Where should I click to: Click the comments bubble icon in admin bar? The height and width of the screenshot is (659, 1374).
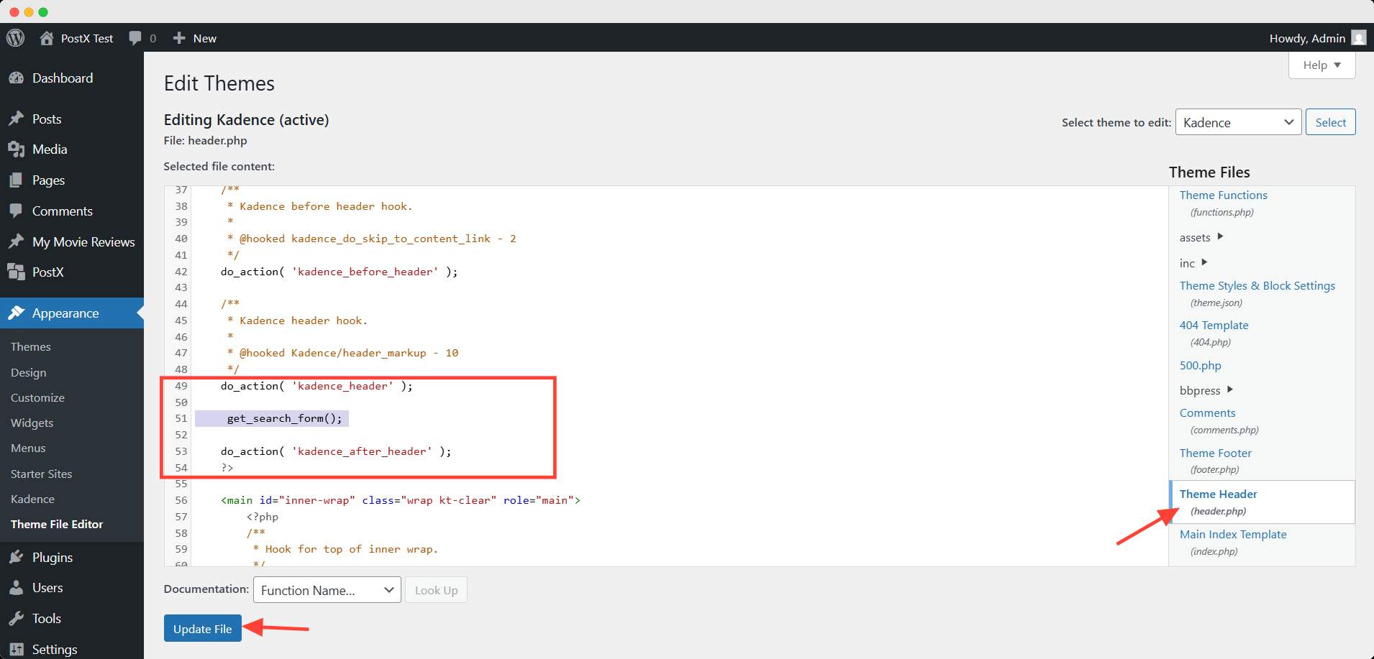coord(135,38)
